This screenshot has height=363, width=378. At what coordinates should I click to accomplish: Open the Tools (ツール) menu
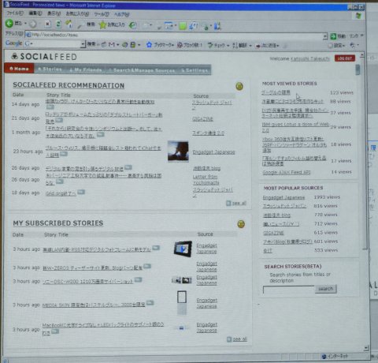102,13
